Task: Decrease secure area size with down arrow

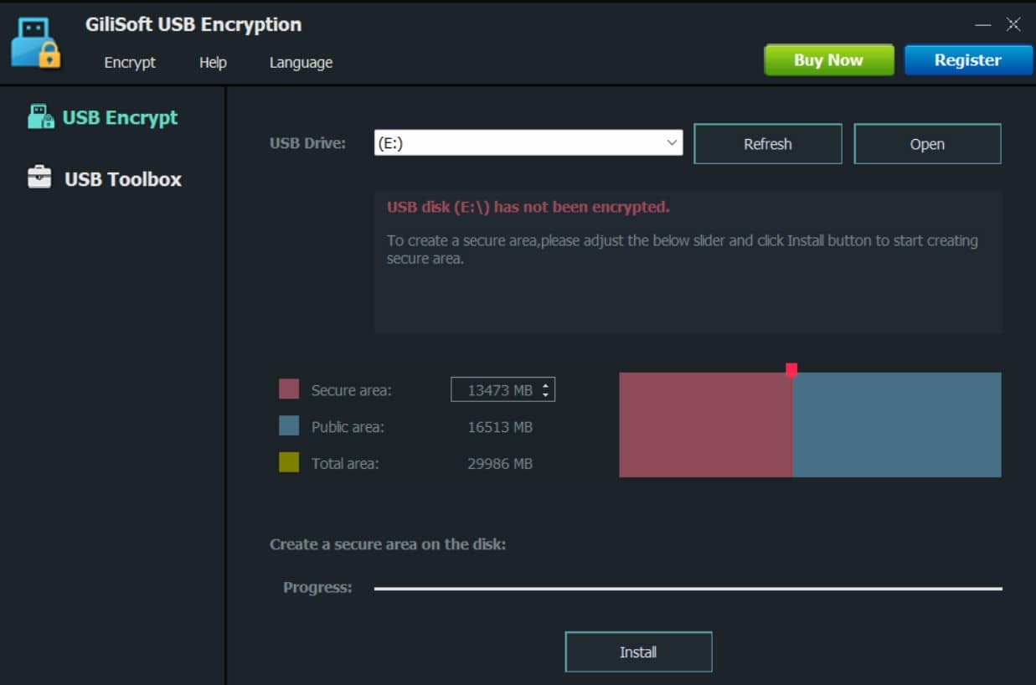Action: click(x=548, y=394)
